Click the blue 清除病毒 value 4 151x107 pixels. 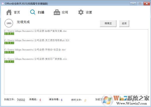62,100
